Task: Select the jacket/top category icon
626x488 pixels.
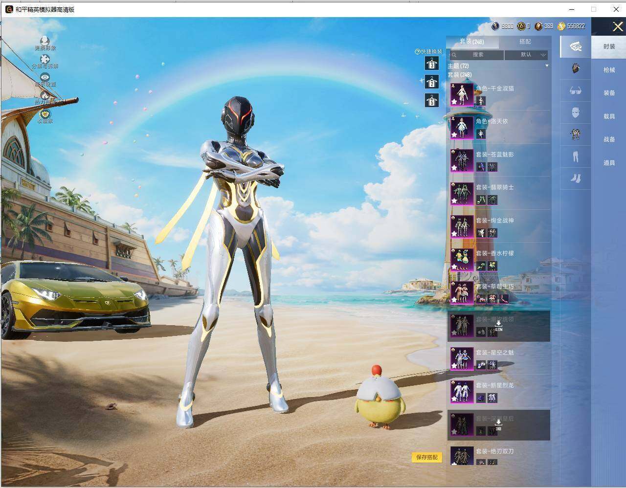Action: coord(576,133)
